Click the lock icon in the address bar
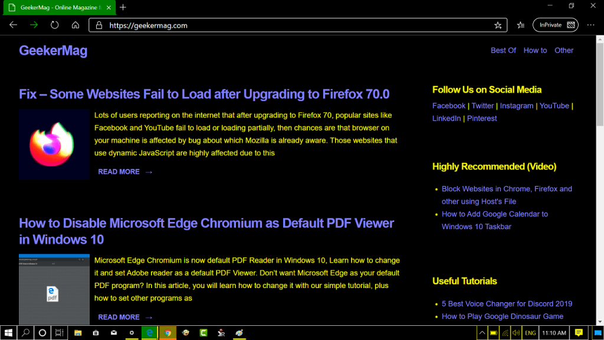 [x=99, y=25]
